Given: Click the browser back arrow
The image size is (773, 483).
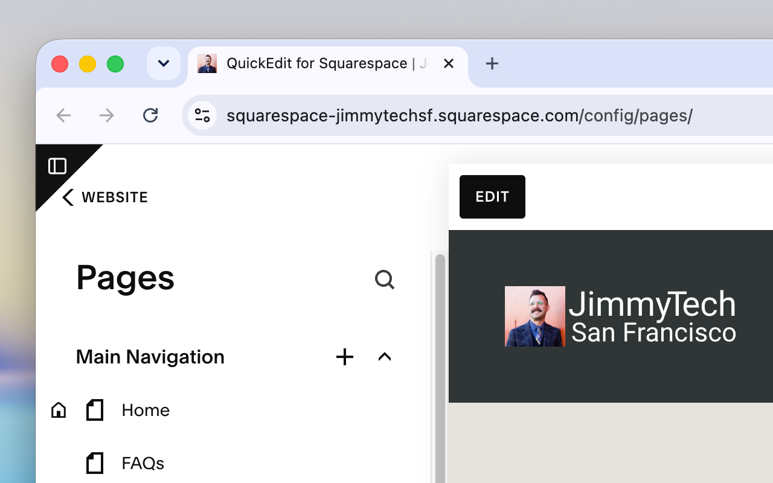Looking at the screenshot, I should (63, 115).
